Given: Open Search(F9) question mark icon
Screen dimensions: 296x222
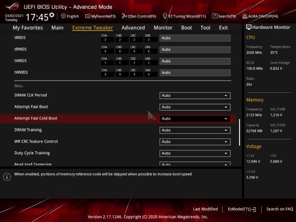Looking at the screenshot, I should coord(214,16).
